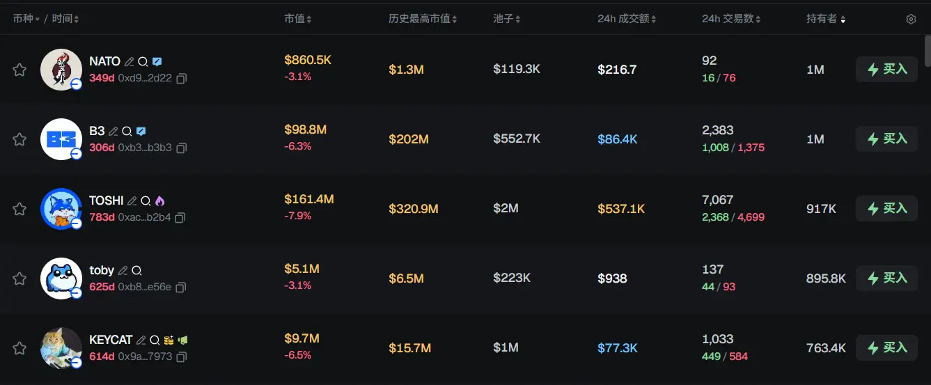Image resolution: width=931 pixels, height=385 pixels.
Task: Sort by 持有者 column header
Action: [x=826, y=19]
